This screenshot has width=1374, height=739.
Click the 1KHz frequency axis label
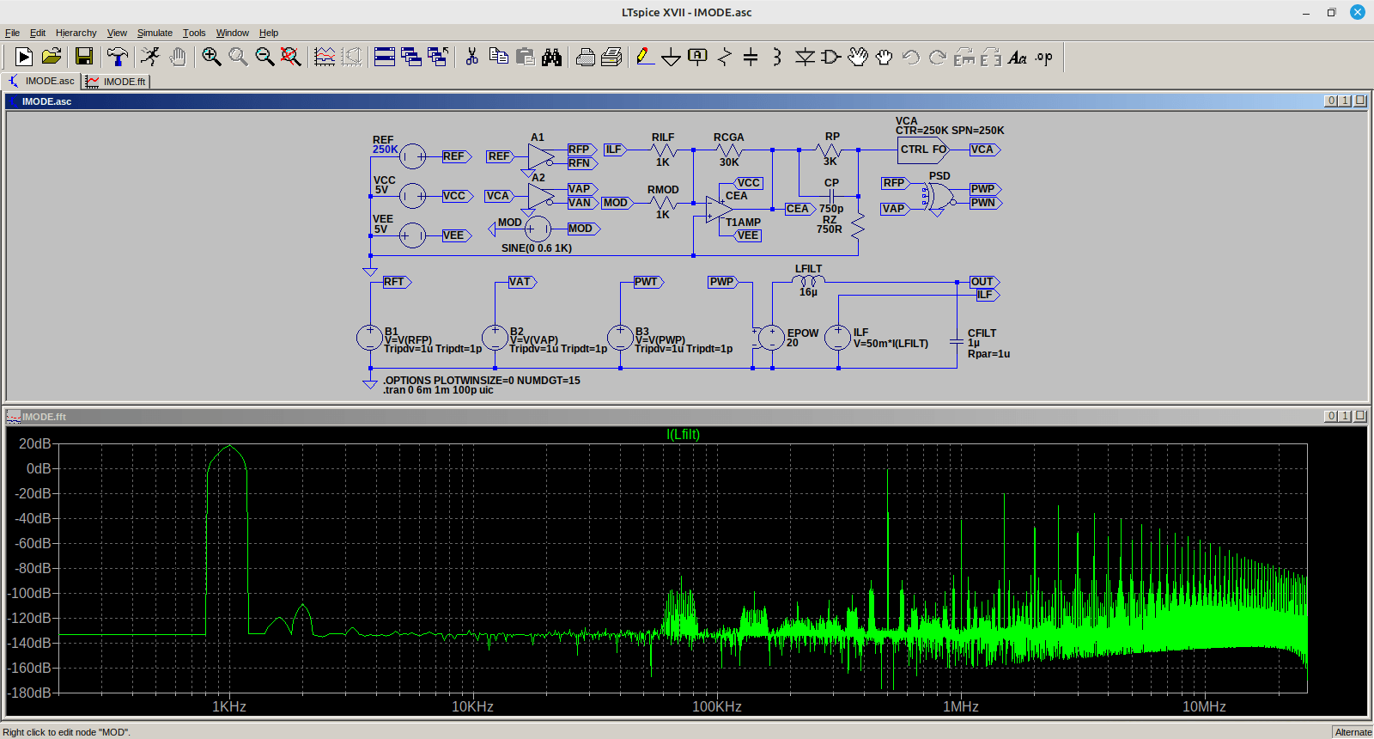(229, 706)
